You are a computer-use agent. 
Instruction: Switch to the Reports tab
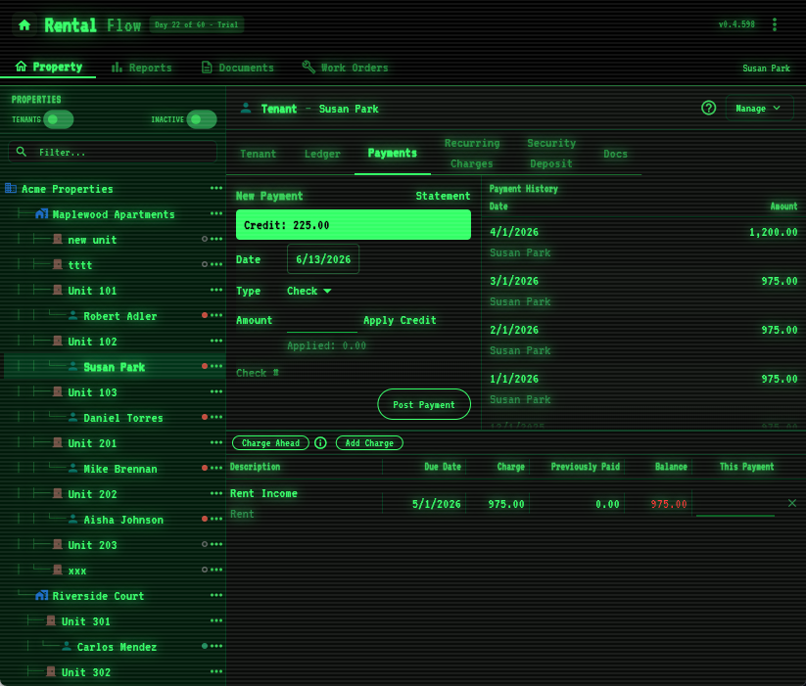pos(142,68)
